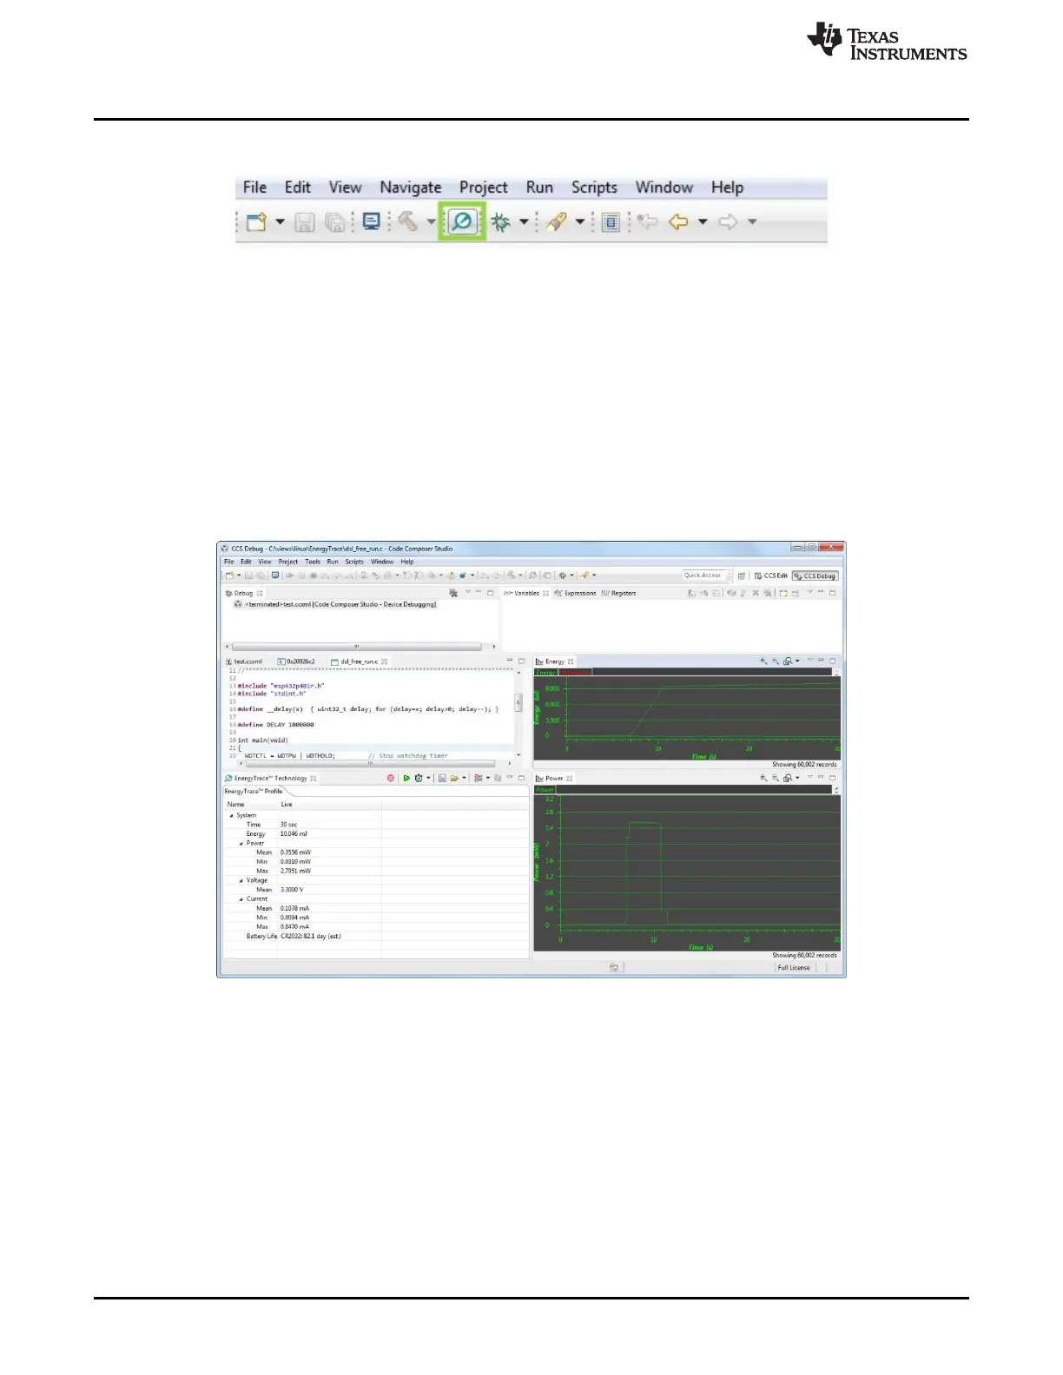
Task: Open the Project menu in CCS Debug window
Action: pyautogui.click(x=288, y=562)
